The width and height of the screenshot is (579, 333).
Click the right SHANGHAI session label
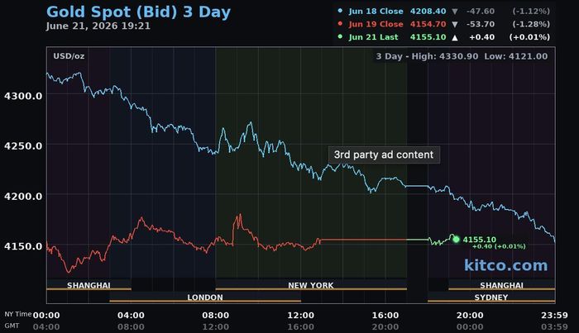point(501,285)
